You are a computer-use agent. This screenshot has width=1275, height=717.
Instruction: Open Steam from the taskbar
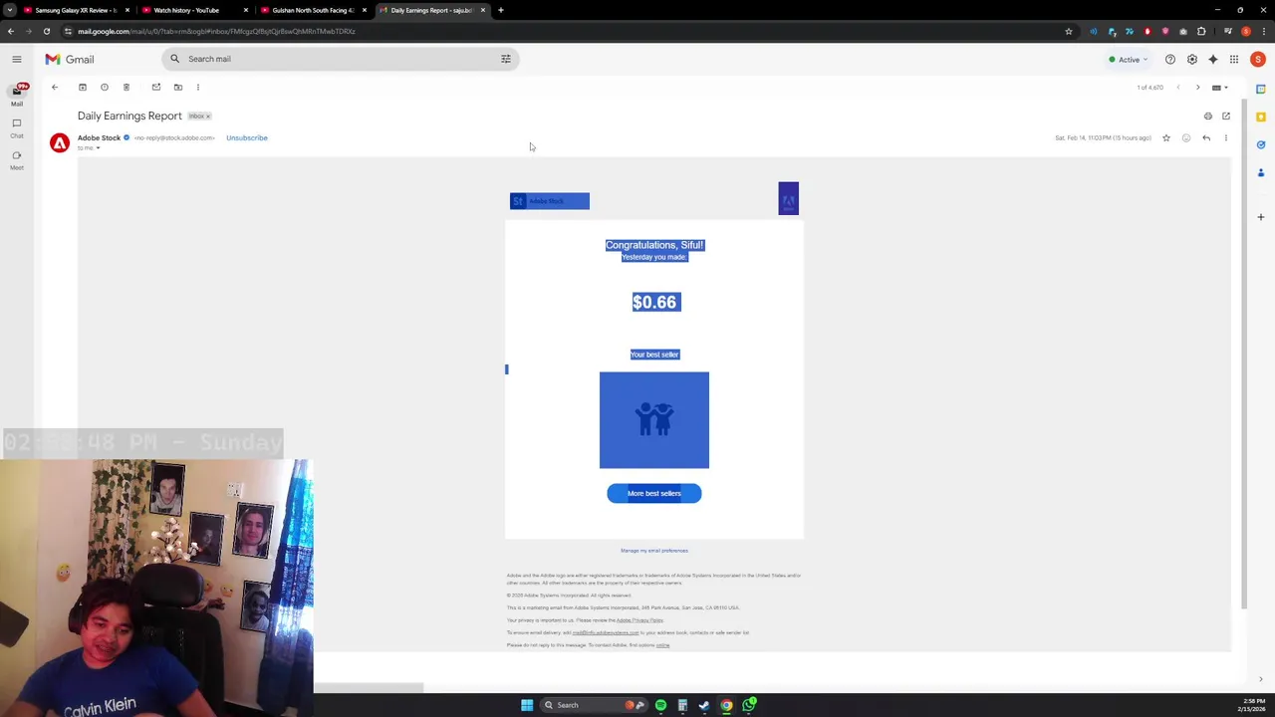tap(704, 705)
